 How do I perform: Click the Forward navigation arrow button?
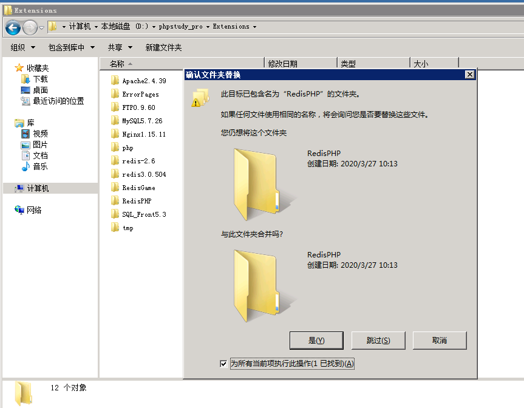(30, 27)
